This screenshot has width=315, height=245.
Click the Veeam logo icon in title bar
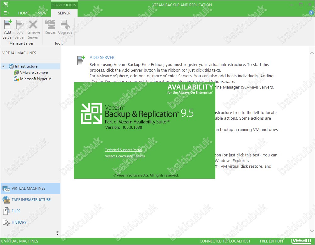coord(5,5)
